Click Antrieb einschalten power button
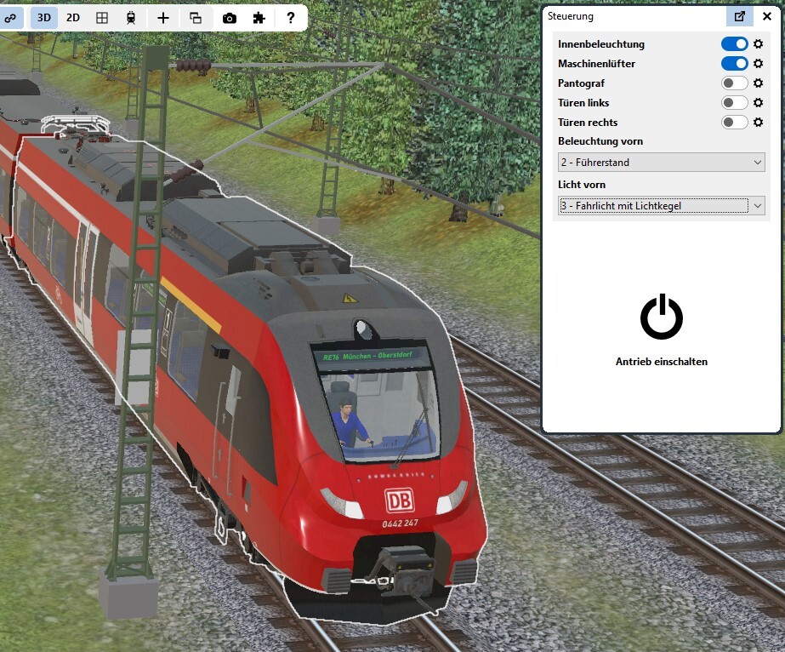 click(662, 317)
